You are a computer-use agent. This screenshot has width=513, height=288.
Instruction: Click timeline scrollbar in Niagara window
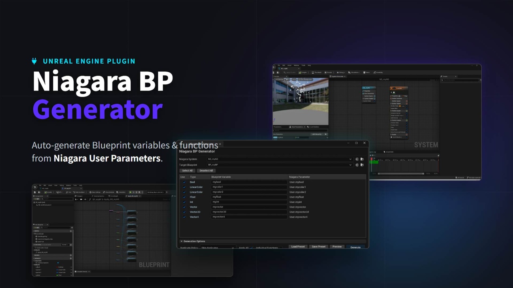click(x=401, y=174)
